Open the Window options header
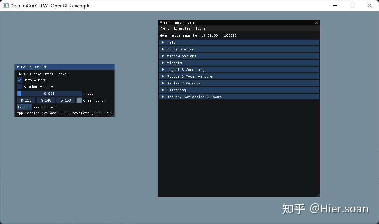This screenshot has height=224, width=379. coord(239,56)
